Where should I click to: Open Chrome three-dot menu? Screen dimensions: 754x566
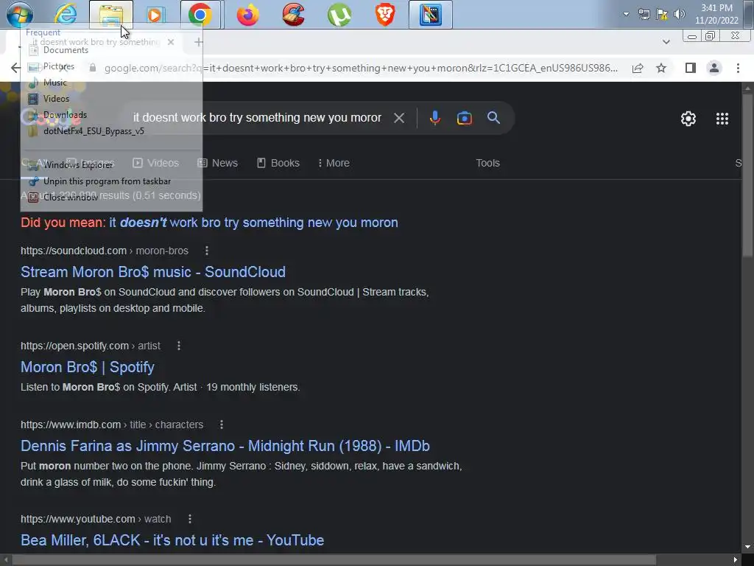tap(738, 69)
